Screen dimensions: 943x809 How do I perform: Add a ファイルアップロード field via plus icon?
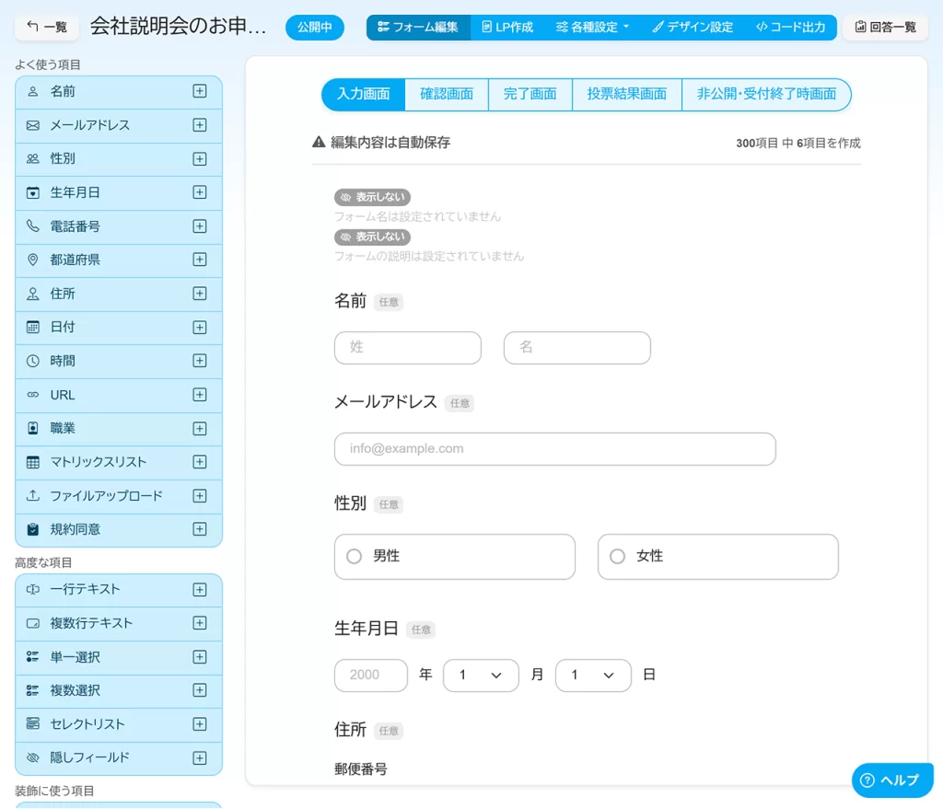click(199, 495)
